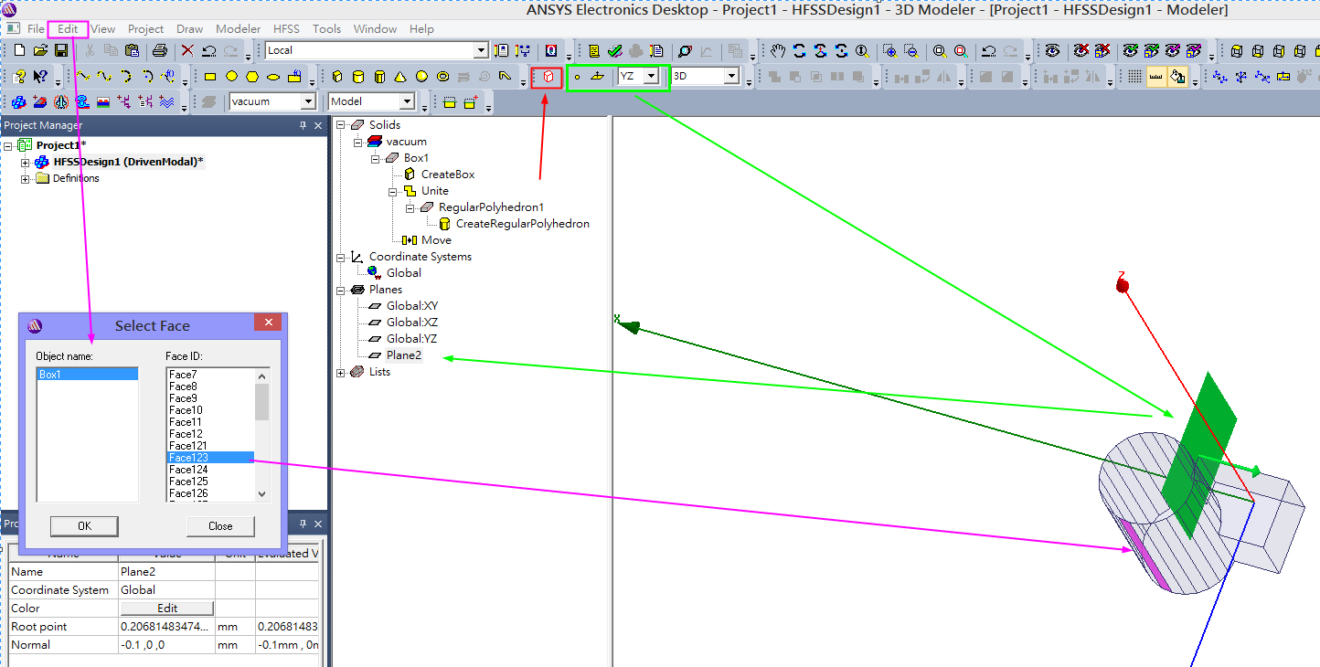Open the Edit menu
The width and height of the screenshot is (1320, 667).
tap(69, 29)
